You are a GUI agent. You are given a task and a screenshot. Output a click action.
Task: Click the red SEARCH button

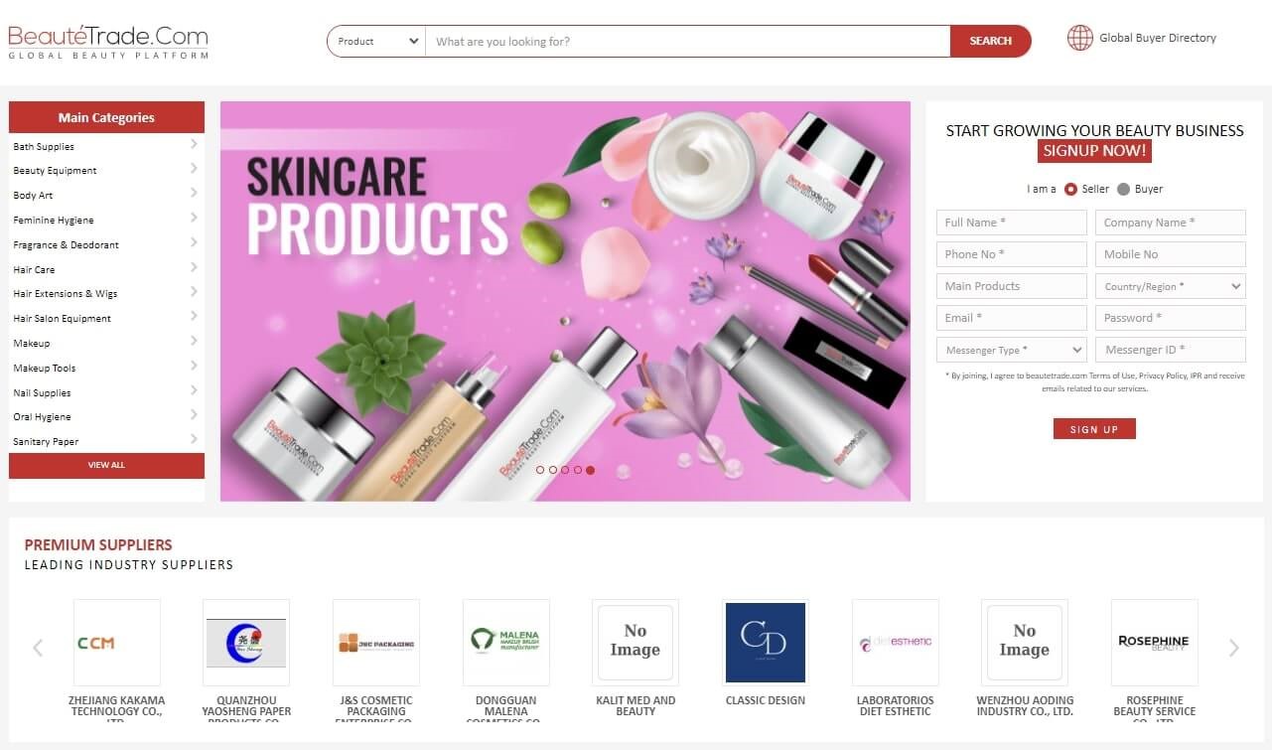pyautogui.click(x=990, y=41)
